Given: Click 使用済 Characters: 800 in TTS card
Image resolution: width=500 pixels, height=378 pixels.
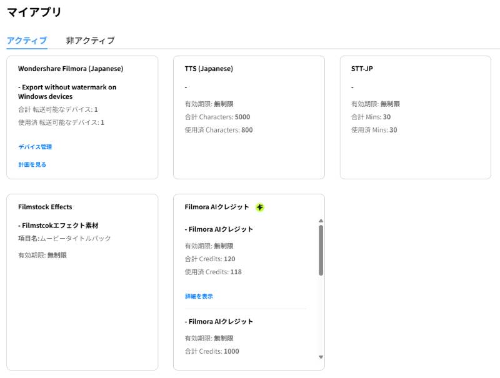Looking at the screenshot, I should (219, 130).
